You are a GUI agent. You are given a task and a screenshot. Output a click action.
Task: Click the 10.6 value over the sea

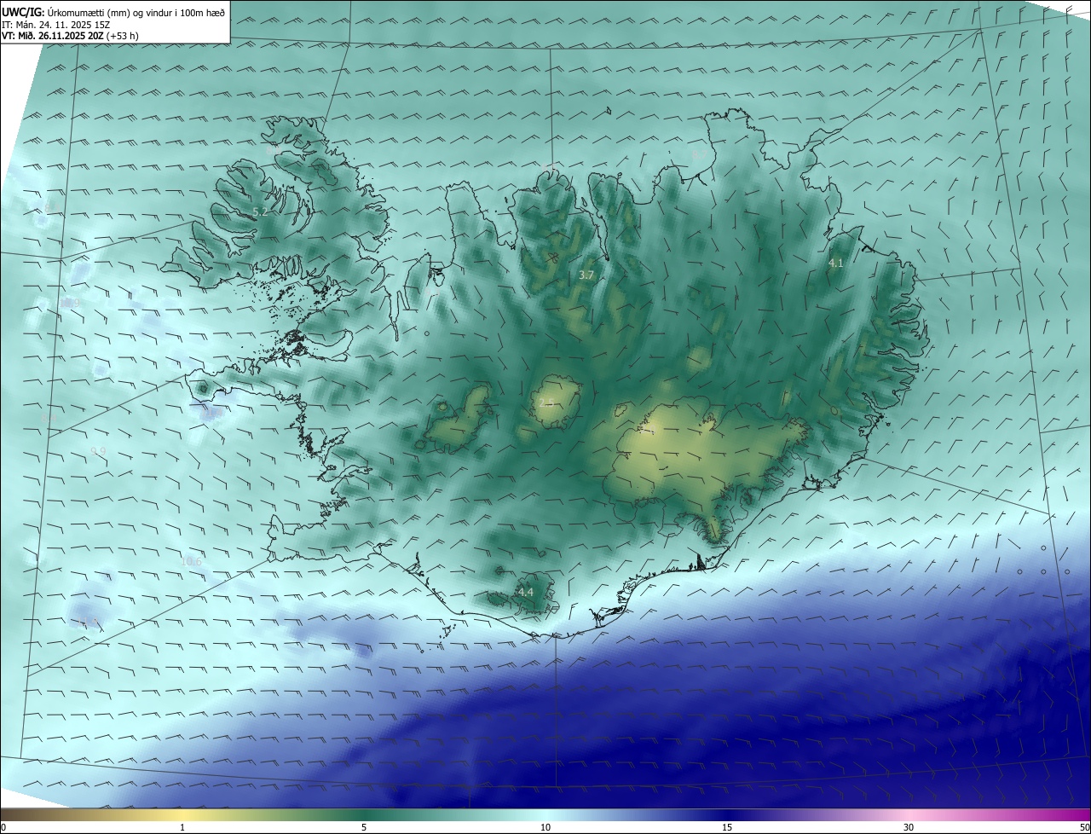click(x=192, y=561)
